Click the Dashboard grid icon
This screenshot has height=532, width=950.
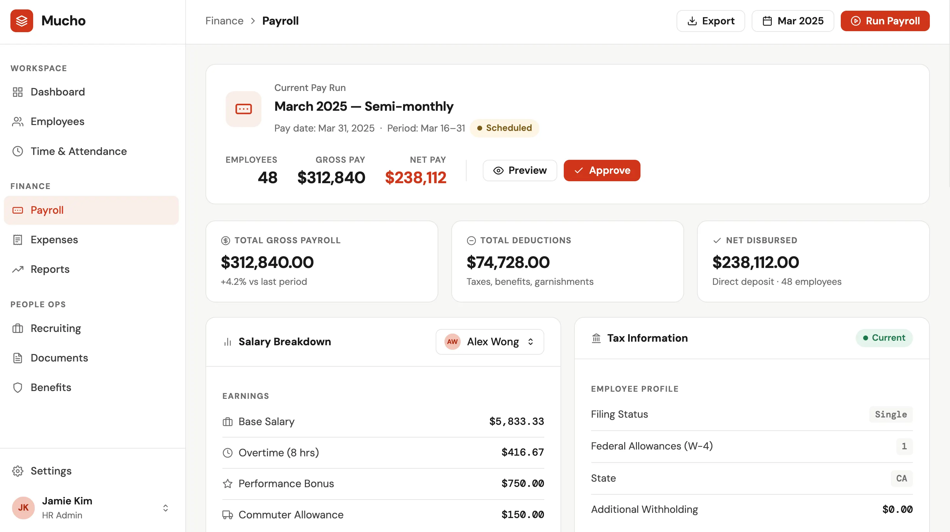point(18,92)
